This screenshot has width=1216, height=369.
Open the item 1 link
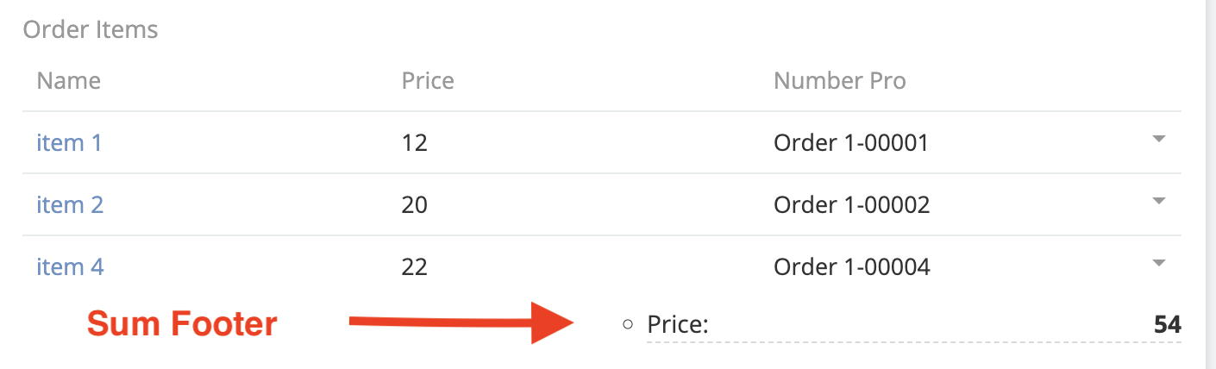pyautogui.click(x=69, y=142)
